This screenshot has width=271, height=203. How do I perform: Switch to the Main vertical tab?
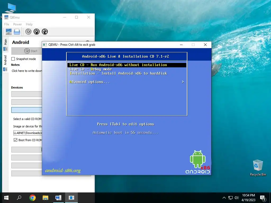tap(5, 45)
